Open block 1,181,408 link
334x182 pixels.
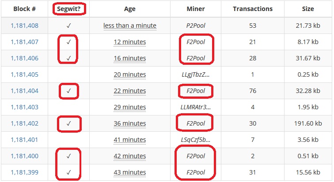pyautogui.click(x=24, y=26)
